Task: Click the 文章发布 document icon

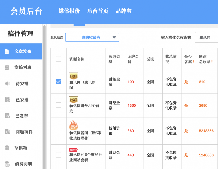Action: coord(7,51)
